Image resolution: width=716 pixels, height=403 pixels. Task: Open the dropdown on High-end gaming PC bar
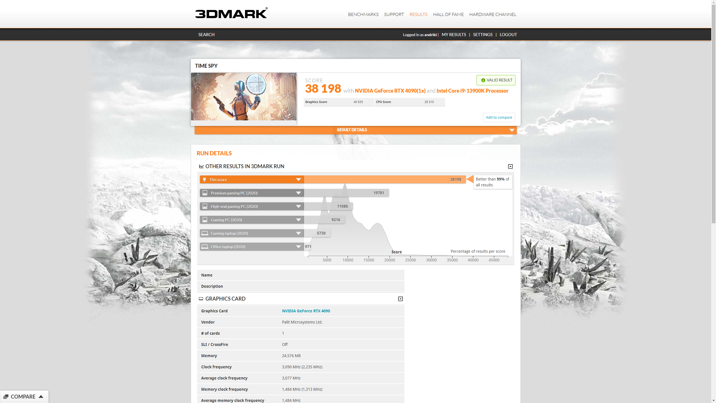tap(298, 206)
